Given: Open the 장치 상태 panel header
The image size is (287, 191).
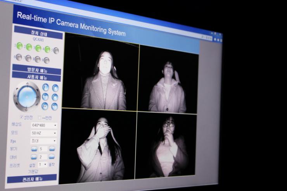Looking at the screenshot, I should (x=38, y=33).
